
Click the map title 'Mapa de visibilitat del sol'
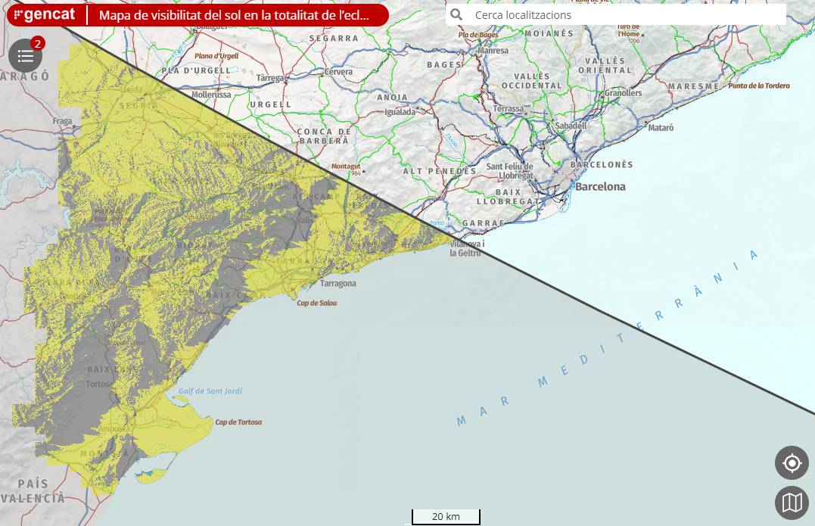click(x=235, y=15)
